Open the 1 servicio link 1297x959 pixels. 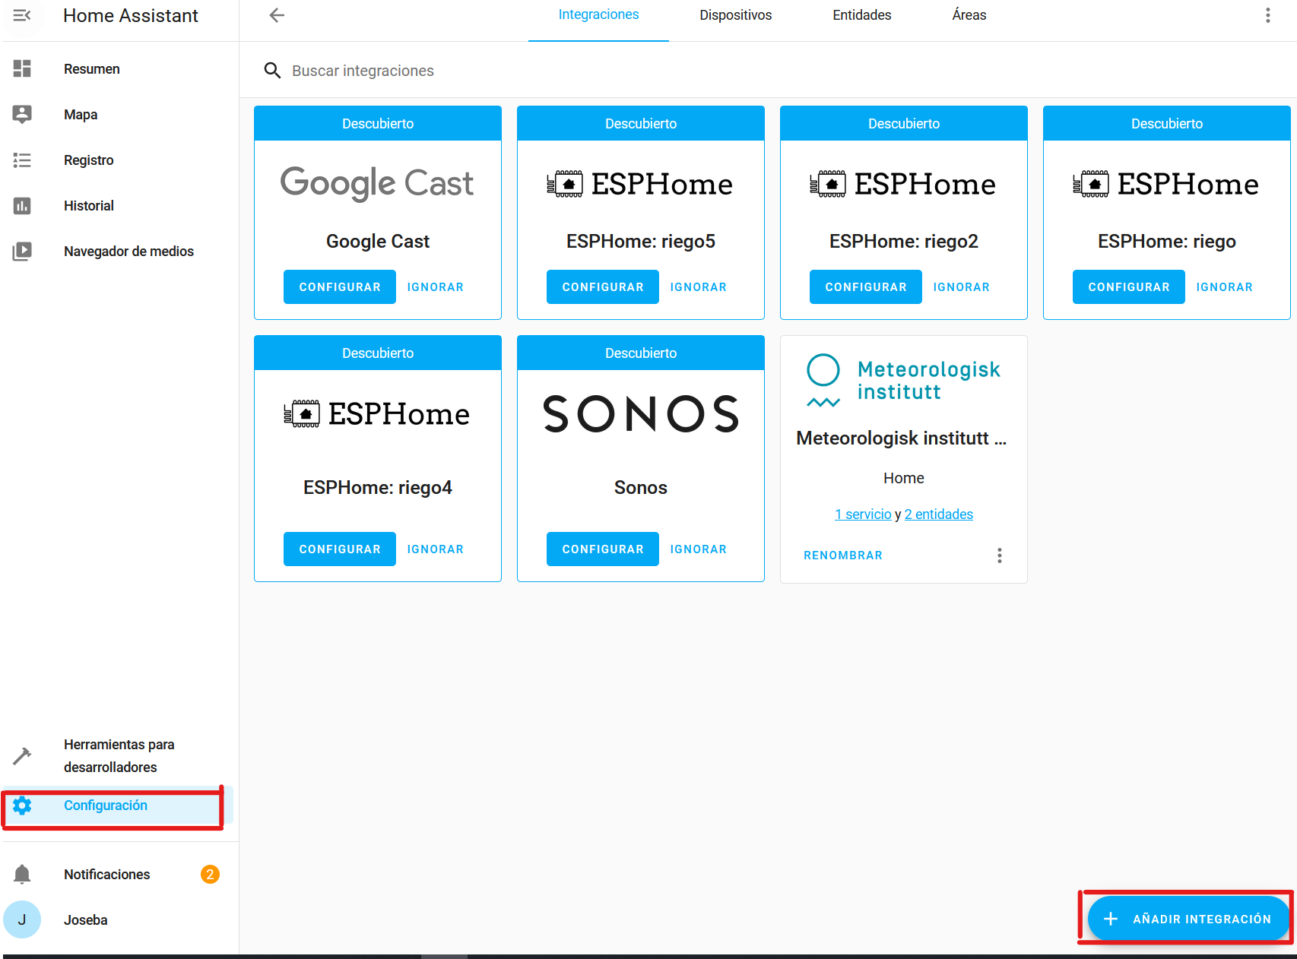[863, 514]
